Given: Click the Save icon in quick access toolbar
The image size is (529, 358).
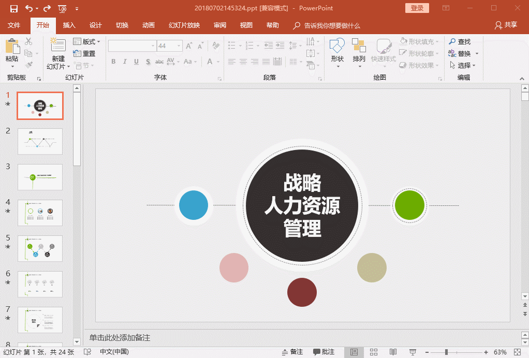Looking at the screenshot, I should click(14, 8).
